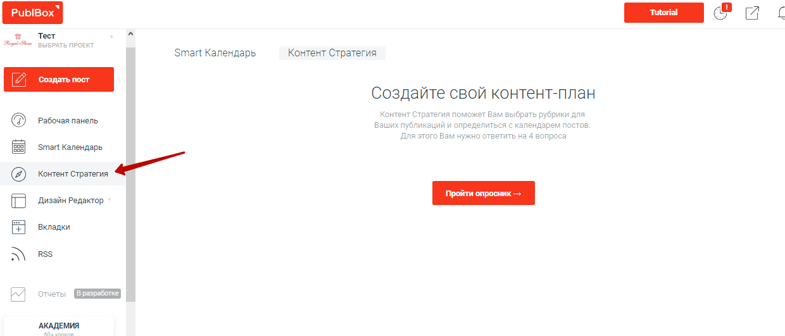The width and height of the screenshot is (785, 336).
Task: Click the PublBox logo
Action: 32,13
